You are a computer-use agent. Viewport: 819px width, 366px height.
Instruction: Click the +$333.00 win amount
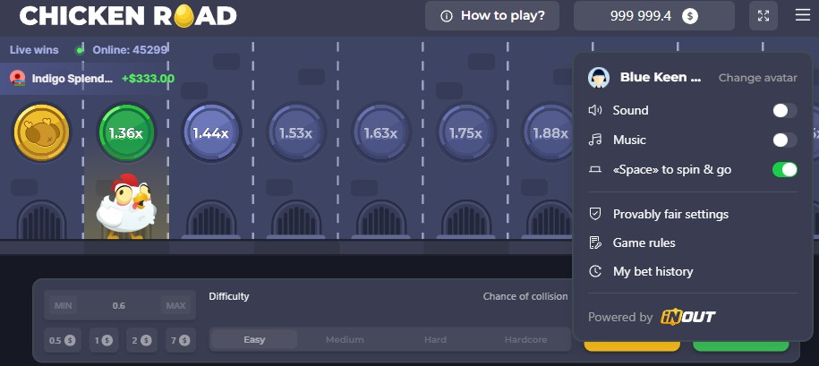pyautogui.click(x=148, y=79)
